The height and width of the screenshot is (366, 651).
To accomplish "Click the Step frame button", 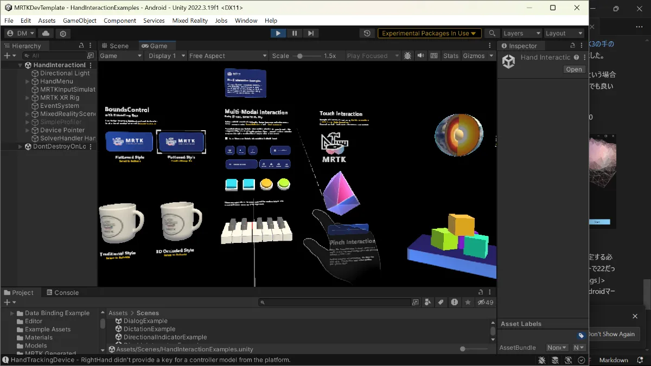I will (x=310, y=33).
